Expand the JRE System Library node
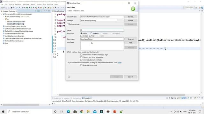 pos(4,16)
